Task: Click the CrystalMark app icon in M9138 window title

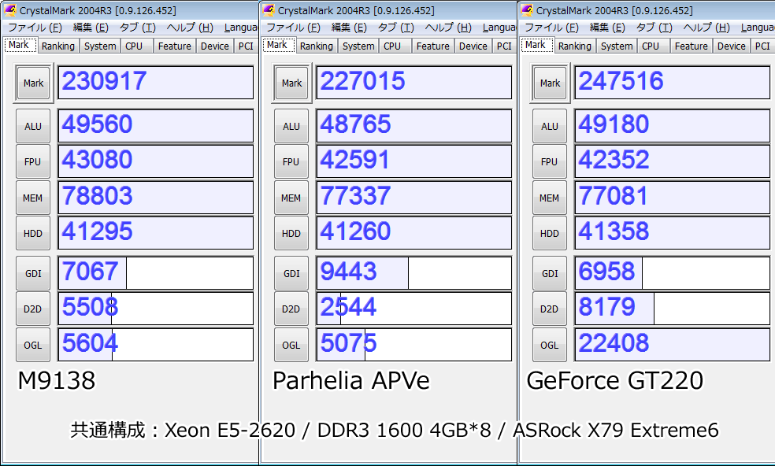Action: tap(10, 10)
